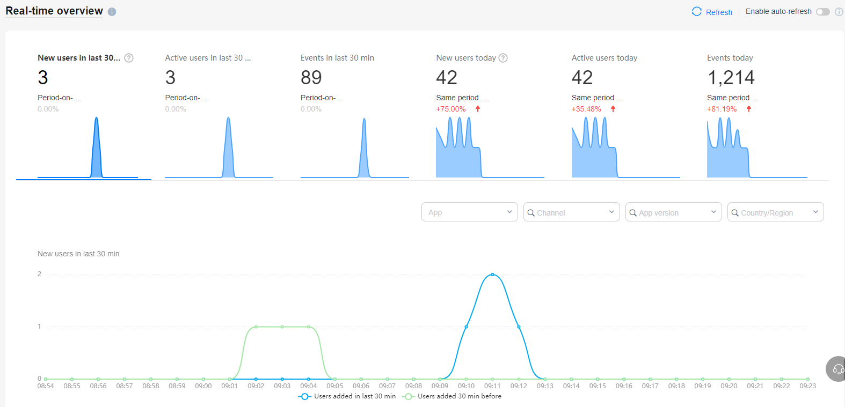Enable the auto-refresh toggle switch

822,12
